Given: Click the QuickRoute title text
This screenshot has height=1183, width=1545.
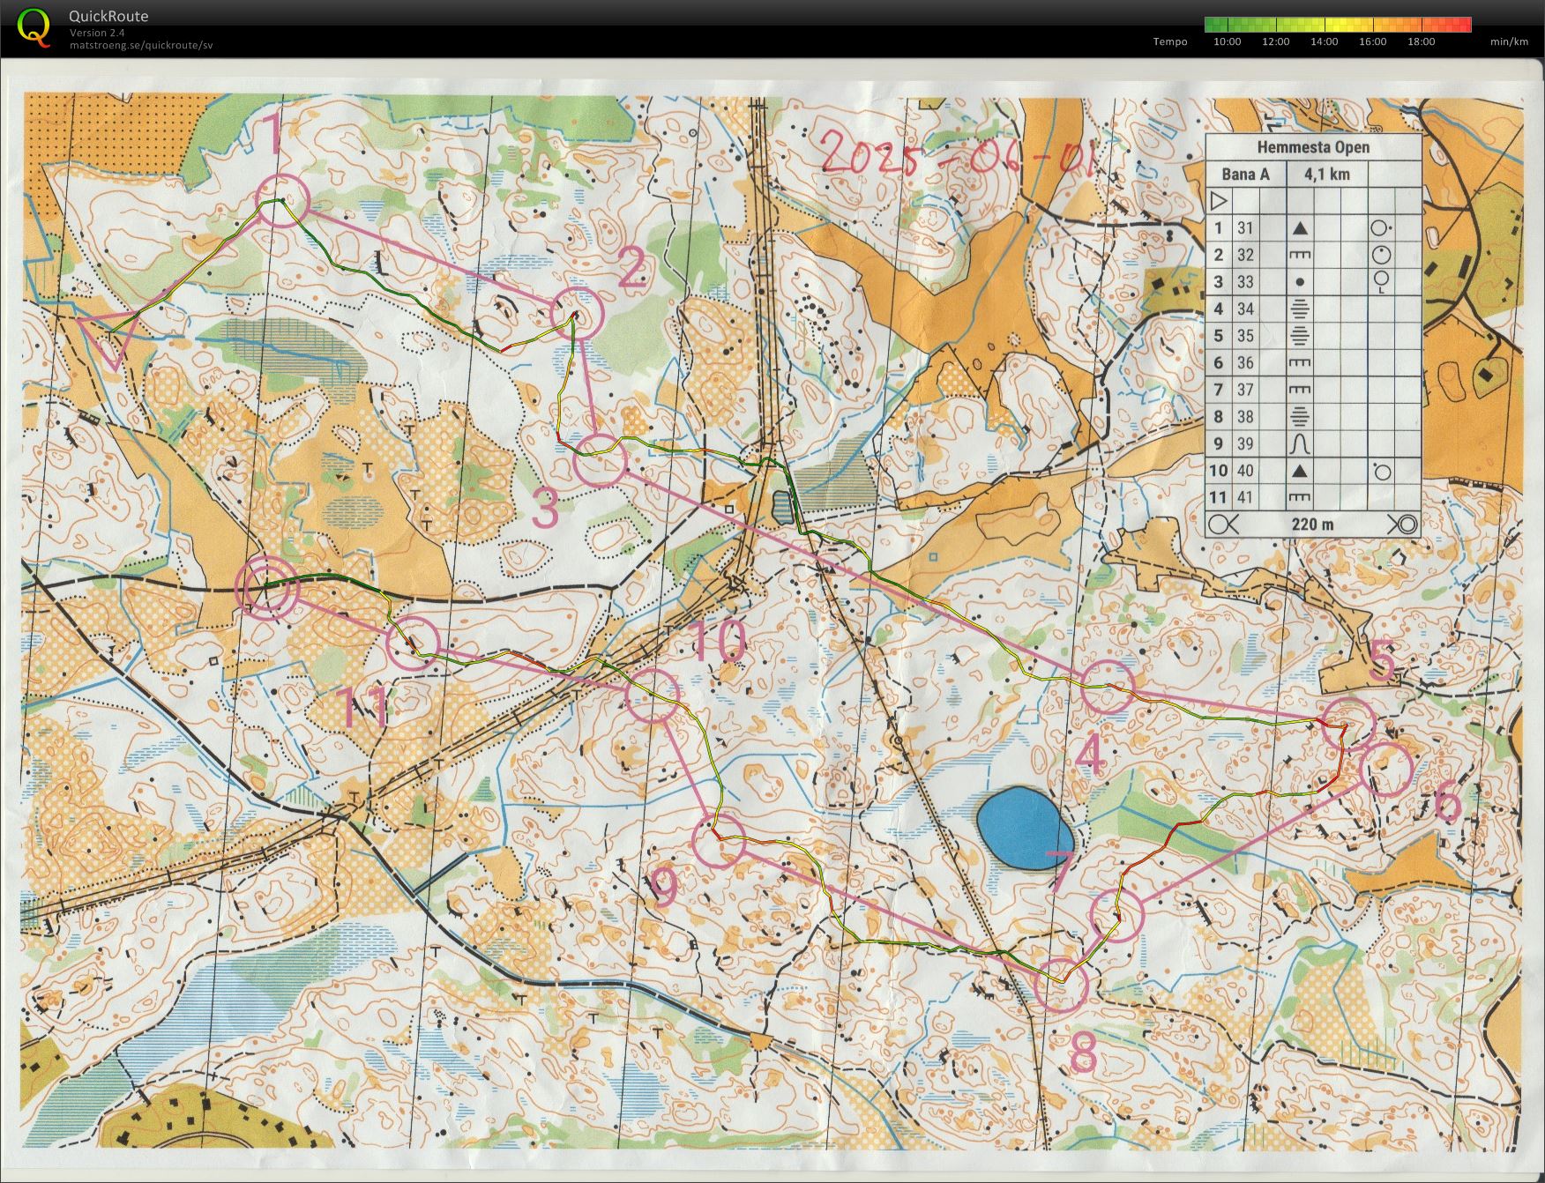Looking at the screenshot, I should pyautogui.click(x=108, y=16).
